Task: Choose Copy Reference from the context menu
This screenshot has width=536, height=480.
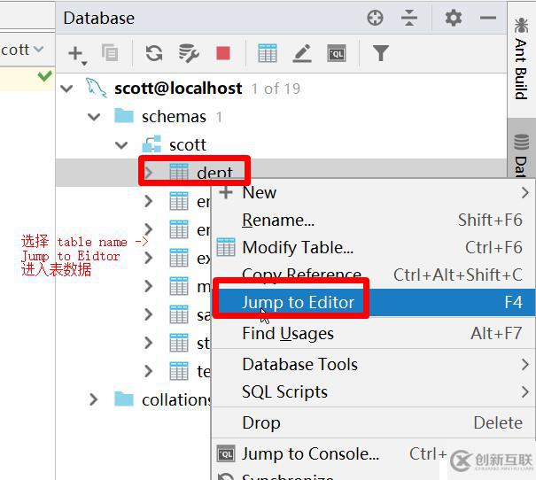Action: (374, 275)
